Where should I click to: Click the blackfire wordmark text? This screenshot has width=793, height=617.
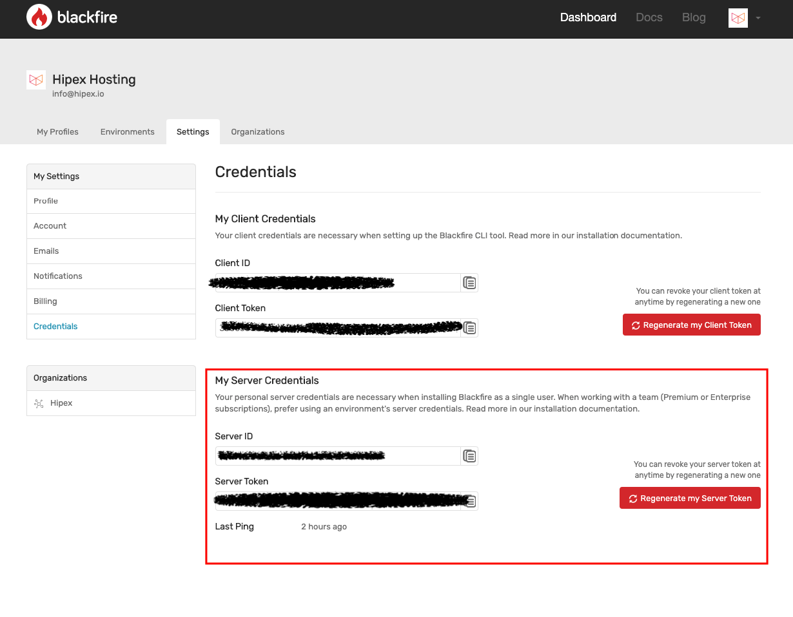click(87, 17)
